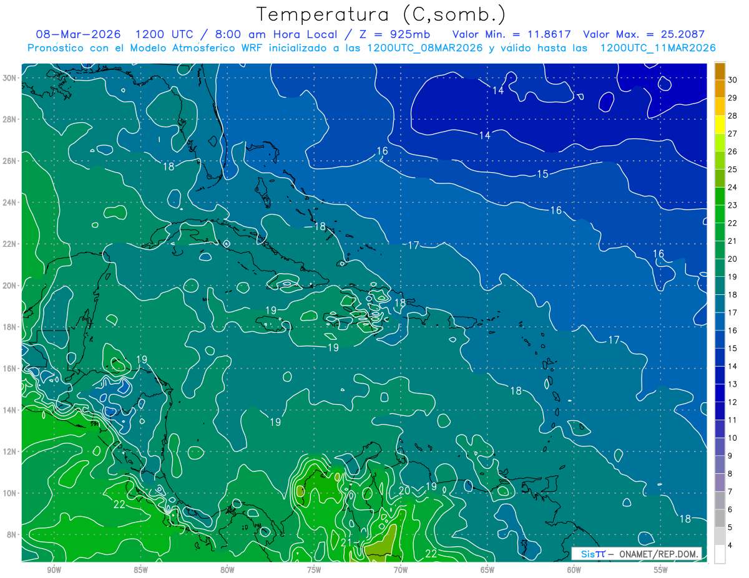Image resolution: width=749 pixels, height=578 pixels.
Task: Click the '8N' latitude axis label
Action: (12, 534)
